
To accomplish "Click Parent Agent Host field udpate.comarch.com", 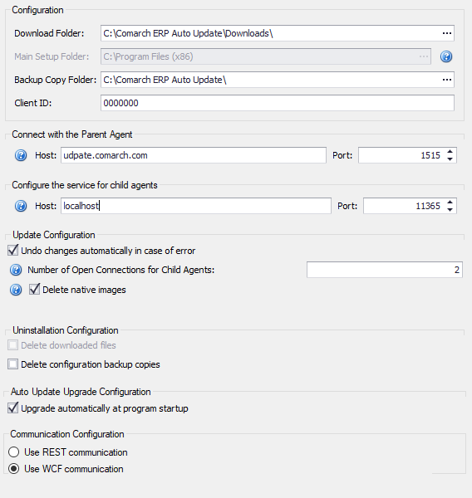I will pos(194,155).
